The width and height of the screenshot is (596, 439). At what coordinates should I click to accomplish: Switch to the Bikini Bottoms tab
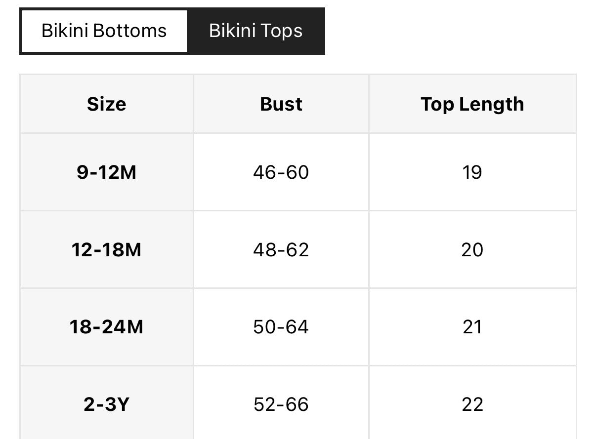click(104, 31)
